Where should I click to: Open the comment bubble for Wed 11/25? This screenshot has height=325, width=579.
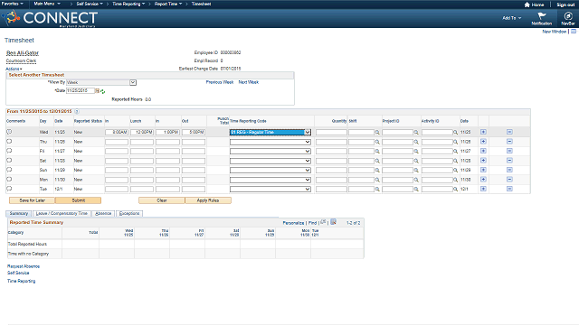coord(9,132)
